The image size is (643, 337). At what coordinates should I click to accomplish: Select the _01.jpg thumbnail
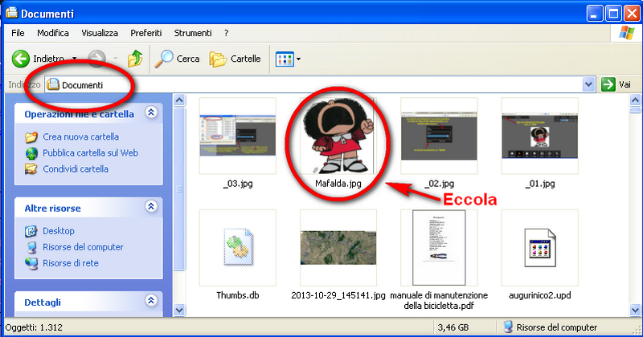[539, 136]
